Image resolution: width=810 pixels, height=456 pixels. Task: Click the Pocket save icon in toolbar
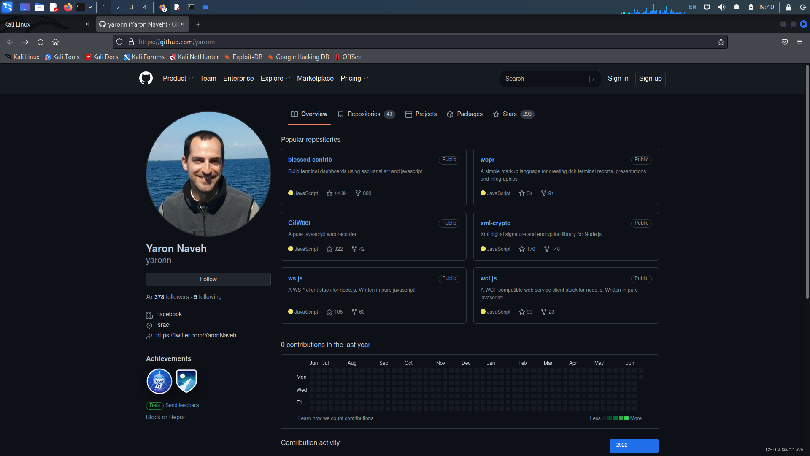[x=785, y=42]
